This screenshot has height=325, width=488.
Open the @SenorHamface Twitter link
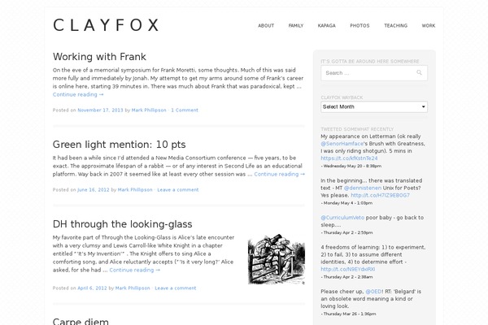342,144
